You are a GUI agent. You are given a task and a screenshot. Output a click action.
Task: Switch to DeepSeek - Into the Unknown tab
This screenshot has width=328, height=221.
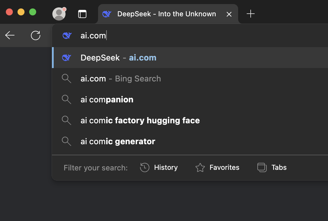166,14
